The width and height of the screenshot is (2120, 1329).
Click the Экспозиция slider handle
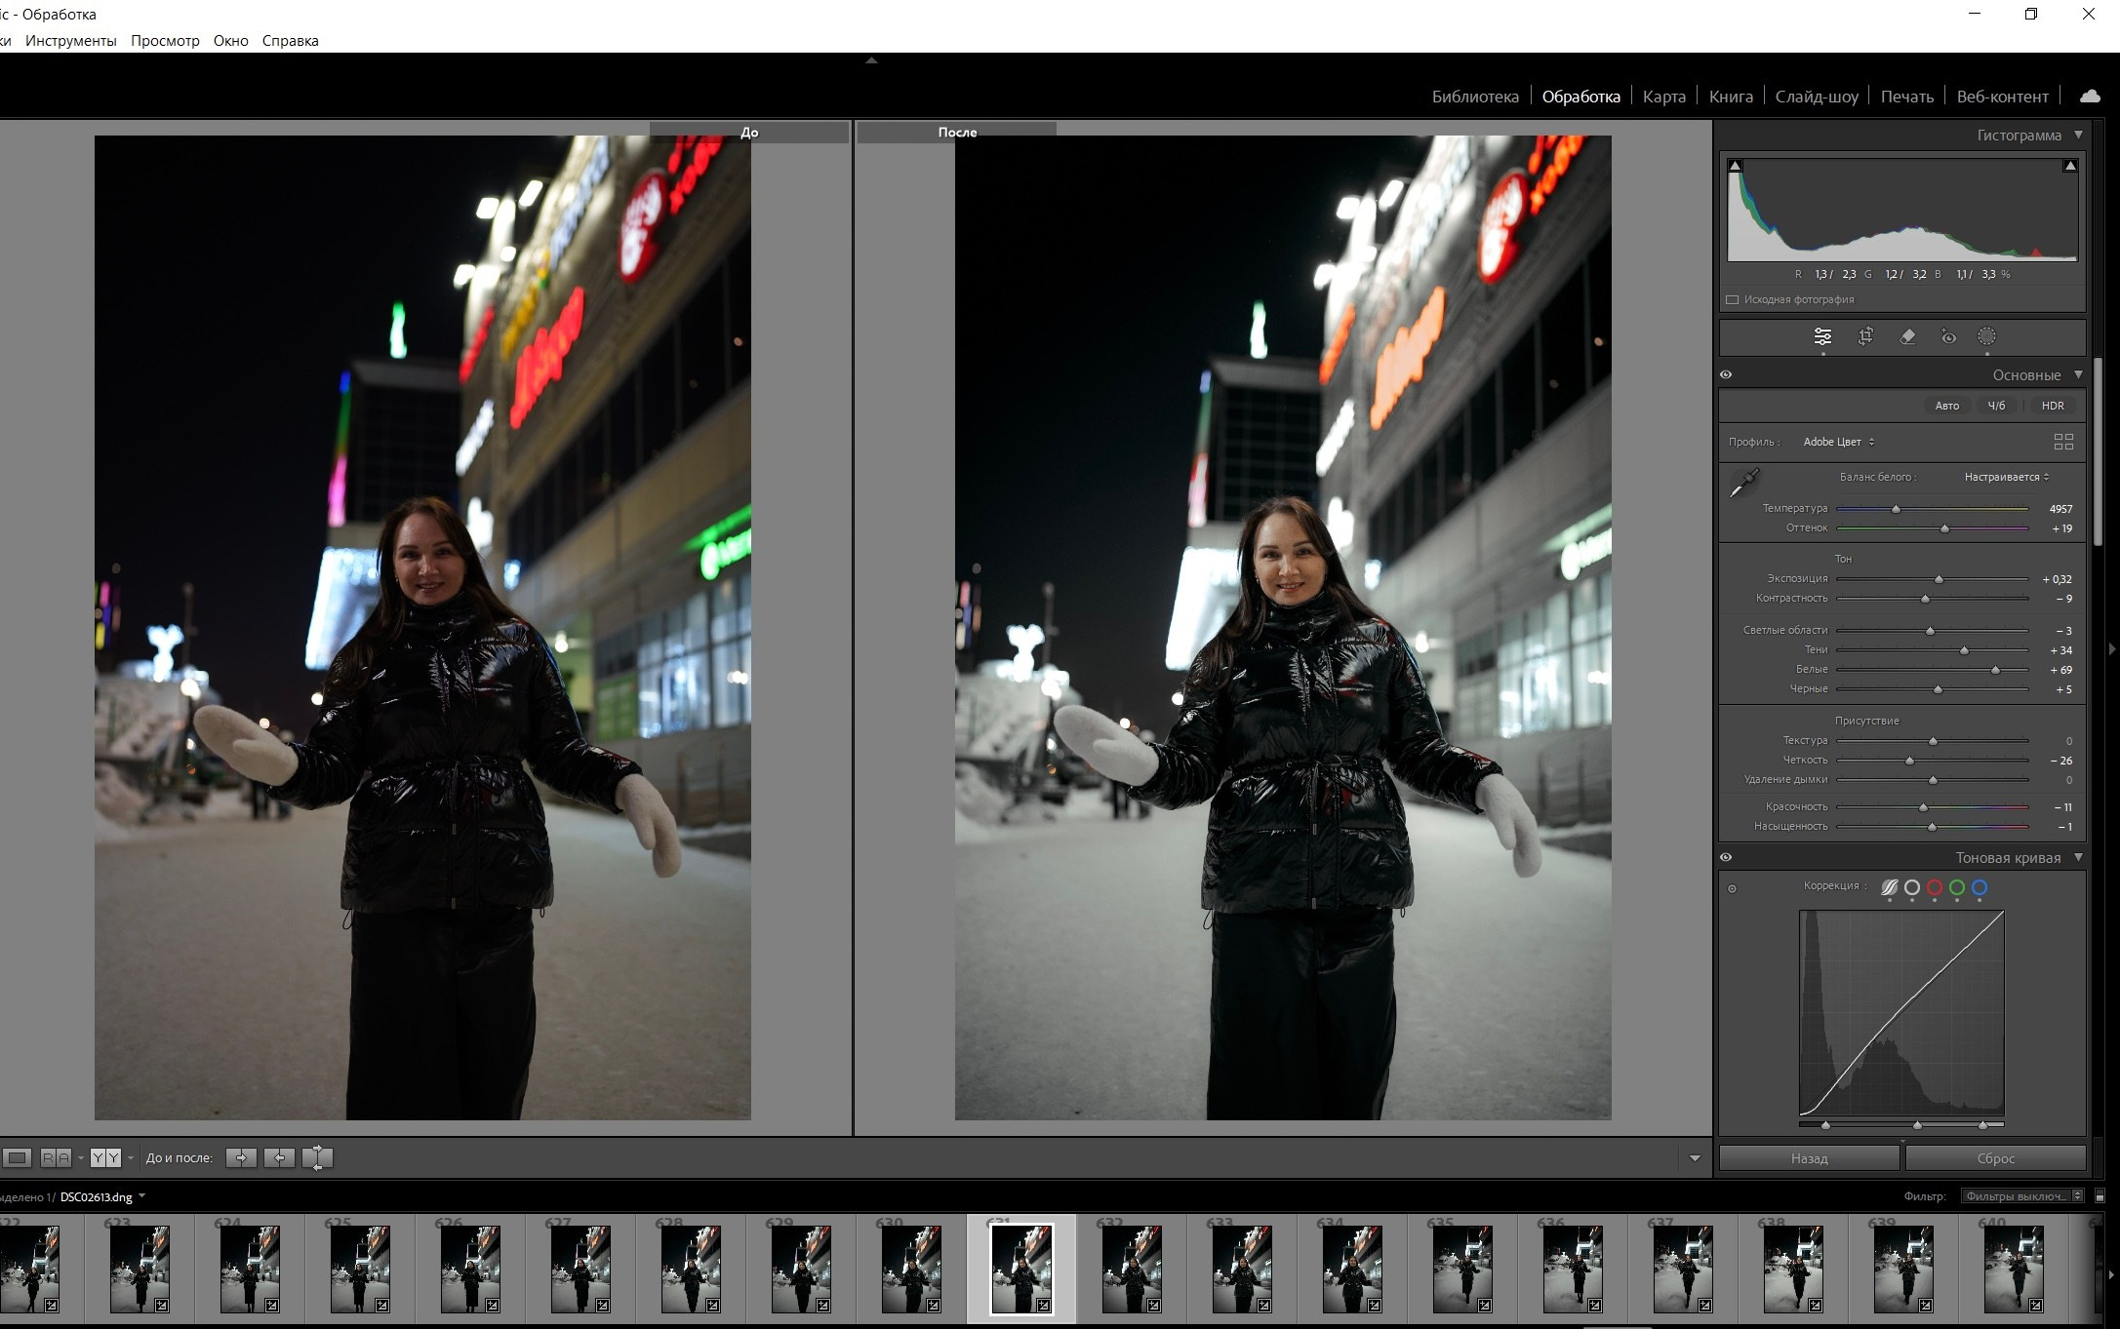pos(1939,579)
